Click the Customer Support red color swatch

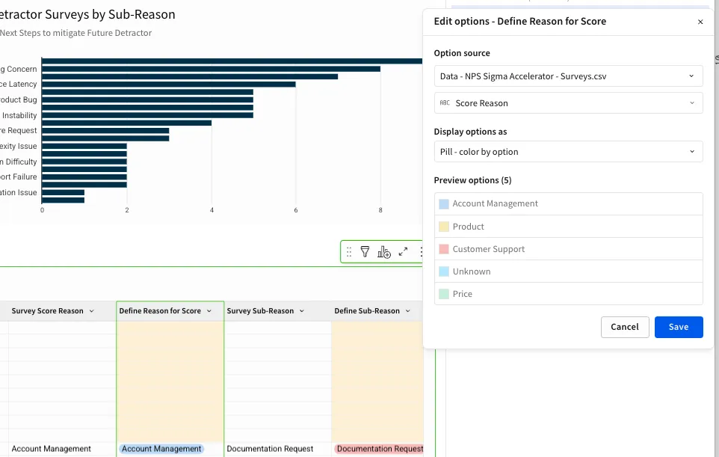444,249
